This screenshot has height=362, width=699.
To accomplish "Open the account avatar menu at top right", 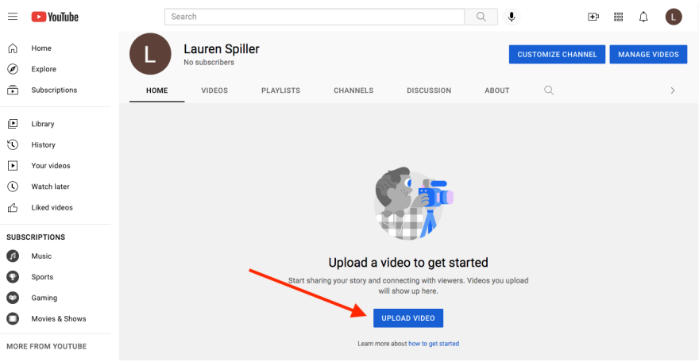I will [x=674, y=17].
